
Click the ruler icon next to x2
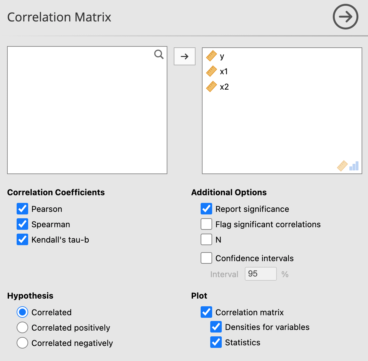point(211,86)
